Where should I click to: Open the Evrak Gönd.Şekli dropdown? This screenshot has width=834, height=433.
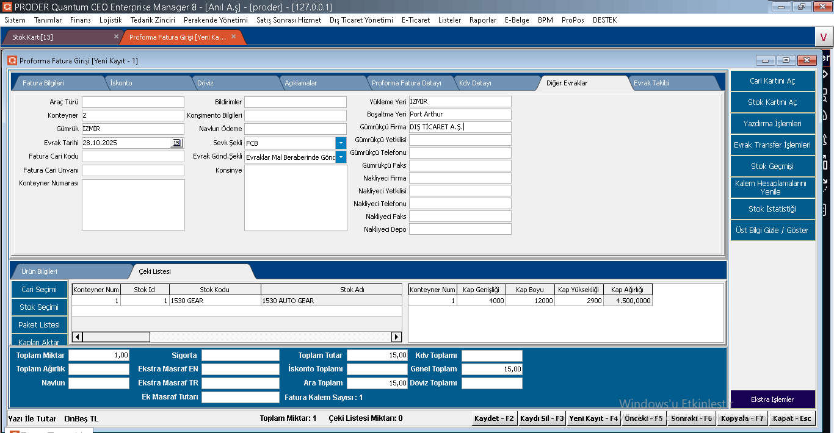[341, 157]
